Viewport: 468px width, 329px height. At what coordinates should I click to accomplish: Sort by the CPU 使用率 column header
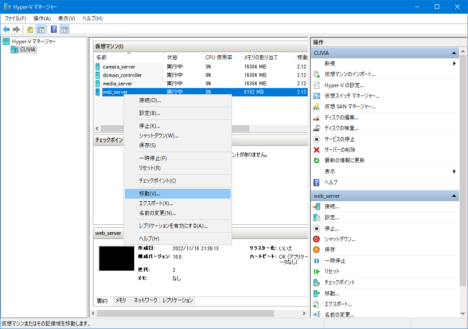(x=222, y=57)
